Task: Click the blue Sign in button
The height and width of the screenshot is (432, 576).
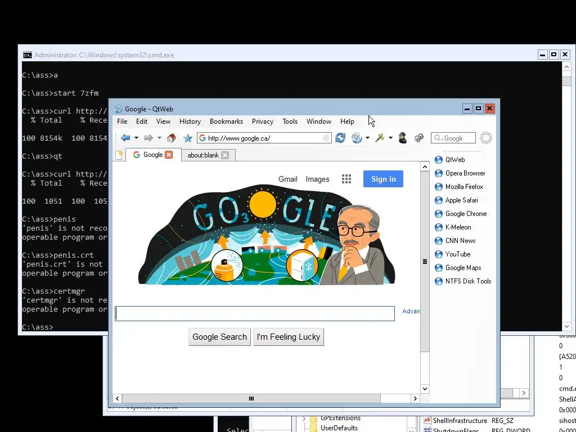Action: pos(383,179)
